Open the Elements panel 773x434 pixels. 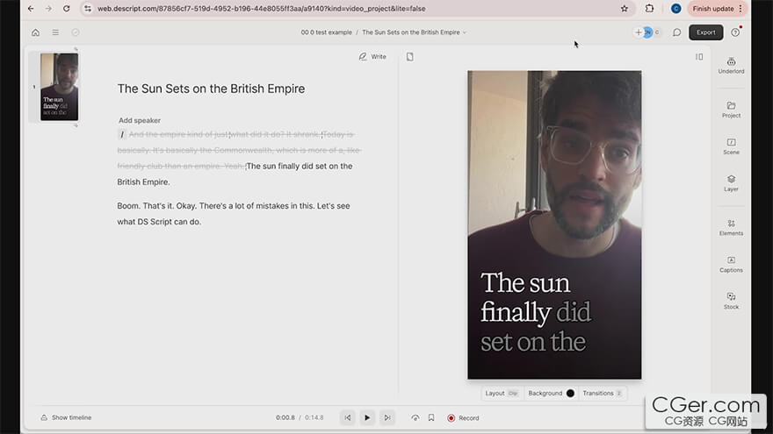pyautogui.click(x=731, y=228)
